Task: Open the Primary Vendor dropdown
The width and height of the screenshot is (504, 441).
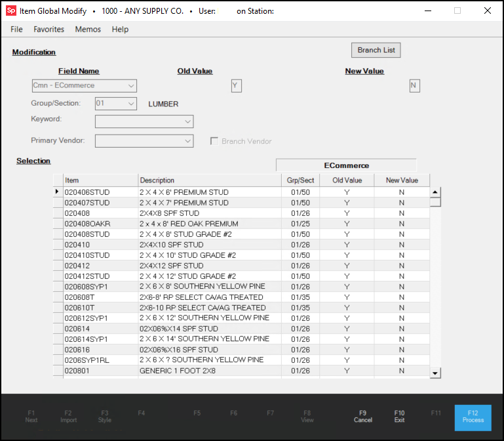Action: 187,141
